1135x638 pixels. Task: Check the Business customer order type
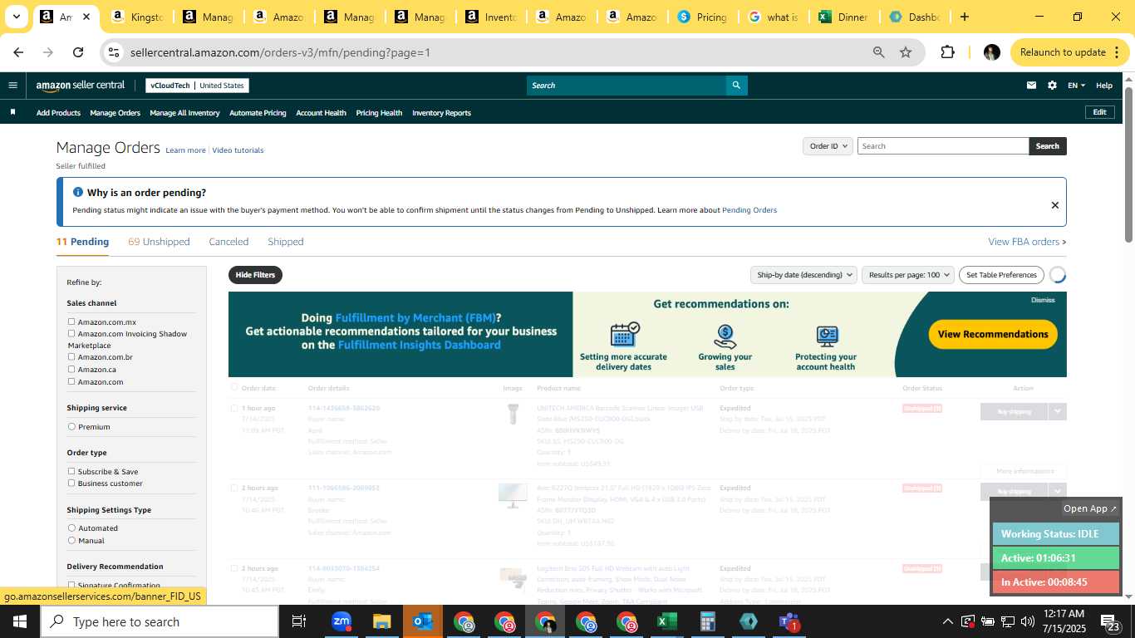coord(71,483)
